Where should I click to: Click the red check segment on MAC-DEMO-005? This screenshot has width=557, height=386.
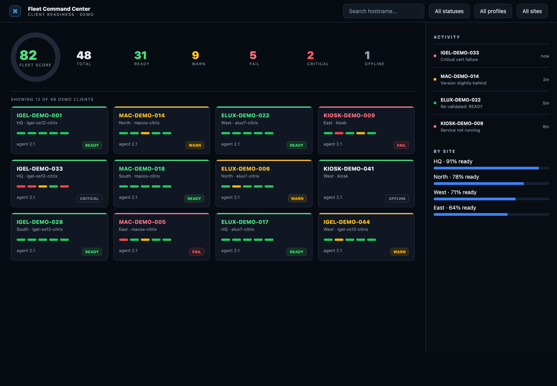pyautogui.click(x=123, y=240)
